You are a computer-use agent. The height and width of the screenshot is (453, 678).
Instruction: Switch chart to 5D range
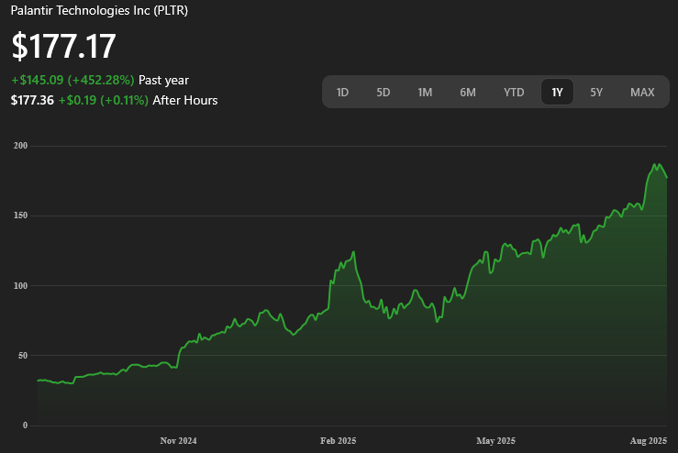[x=383, y=92]
